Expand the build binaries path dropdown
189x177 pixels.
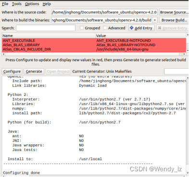coord(155,20)
